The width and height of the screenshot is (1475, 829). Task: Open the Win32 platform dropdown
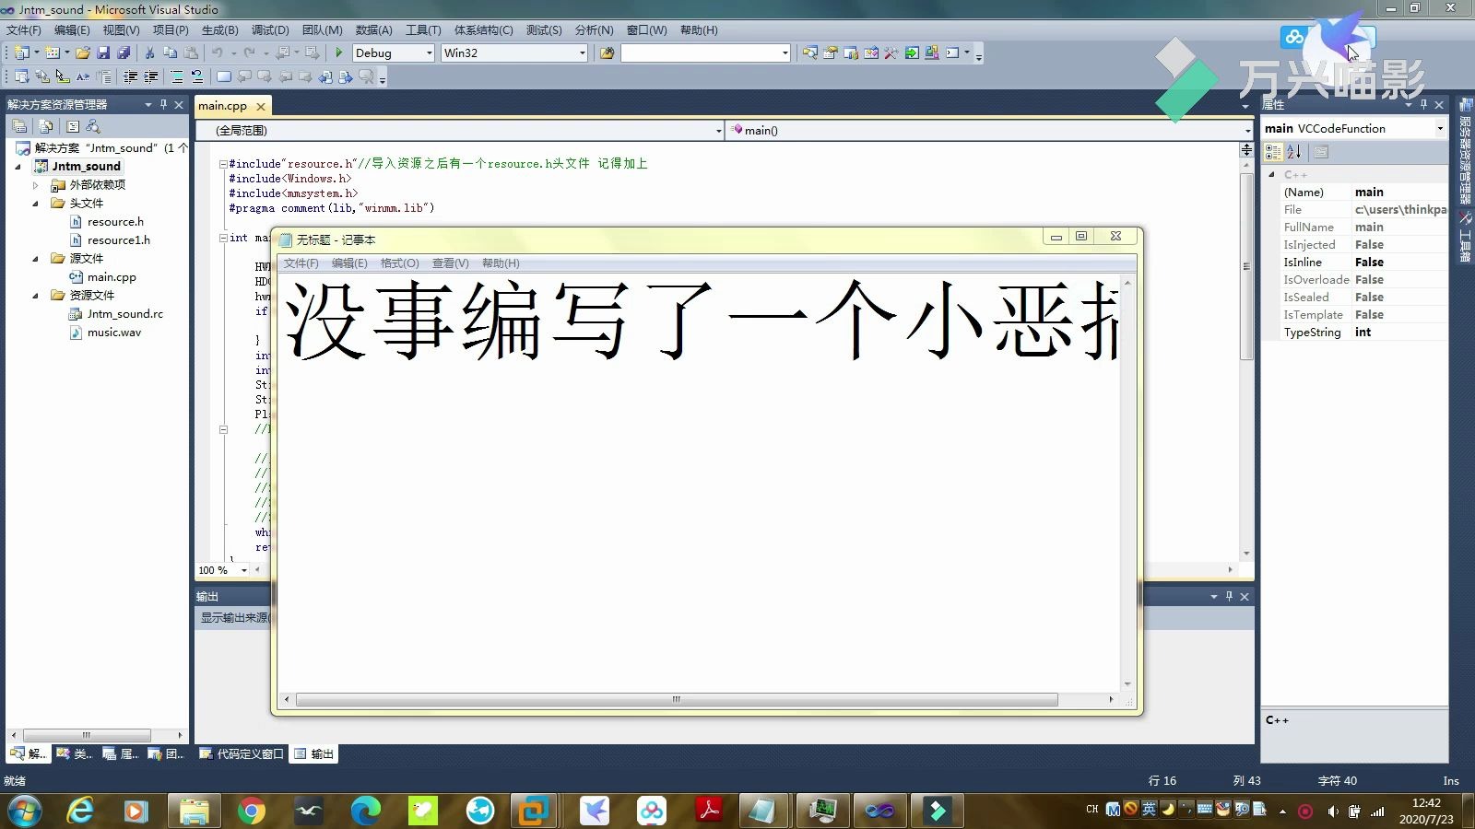[x=583, y=53]
